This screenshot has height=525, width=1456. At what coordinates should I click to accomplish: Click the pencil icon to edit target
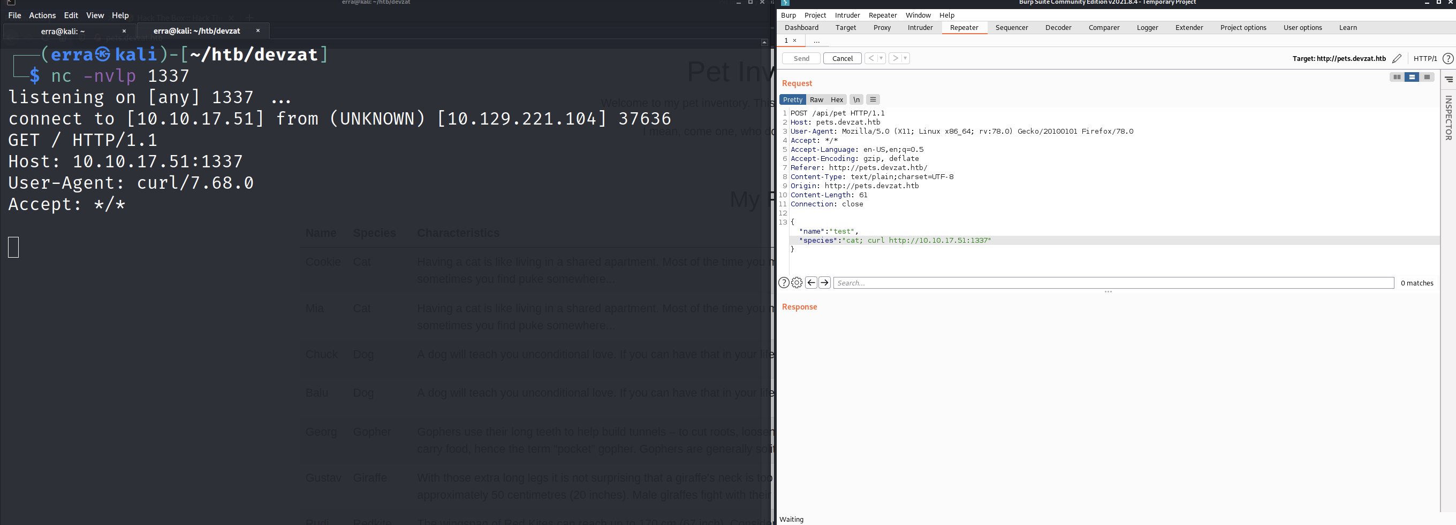click(x=1397, y=59)
